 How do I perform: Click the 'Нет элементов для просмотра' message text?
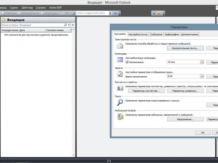pos(37,35)
